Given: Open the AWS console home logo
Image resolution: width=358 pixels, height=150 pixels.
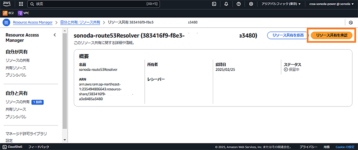Looking at the screenshot, I should (6, 4).
